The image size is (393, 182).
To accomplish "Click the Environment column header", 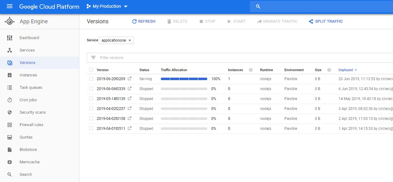I will point(294,70).
